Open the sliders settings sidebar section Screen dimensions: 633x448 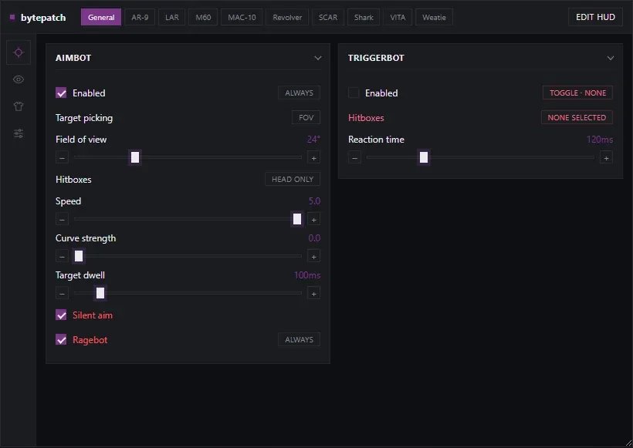19,133
